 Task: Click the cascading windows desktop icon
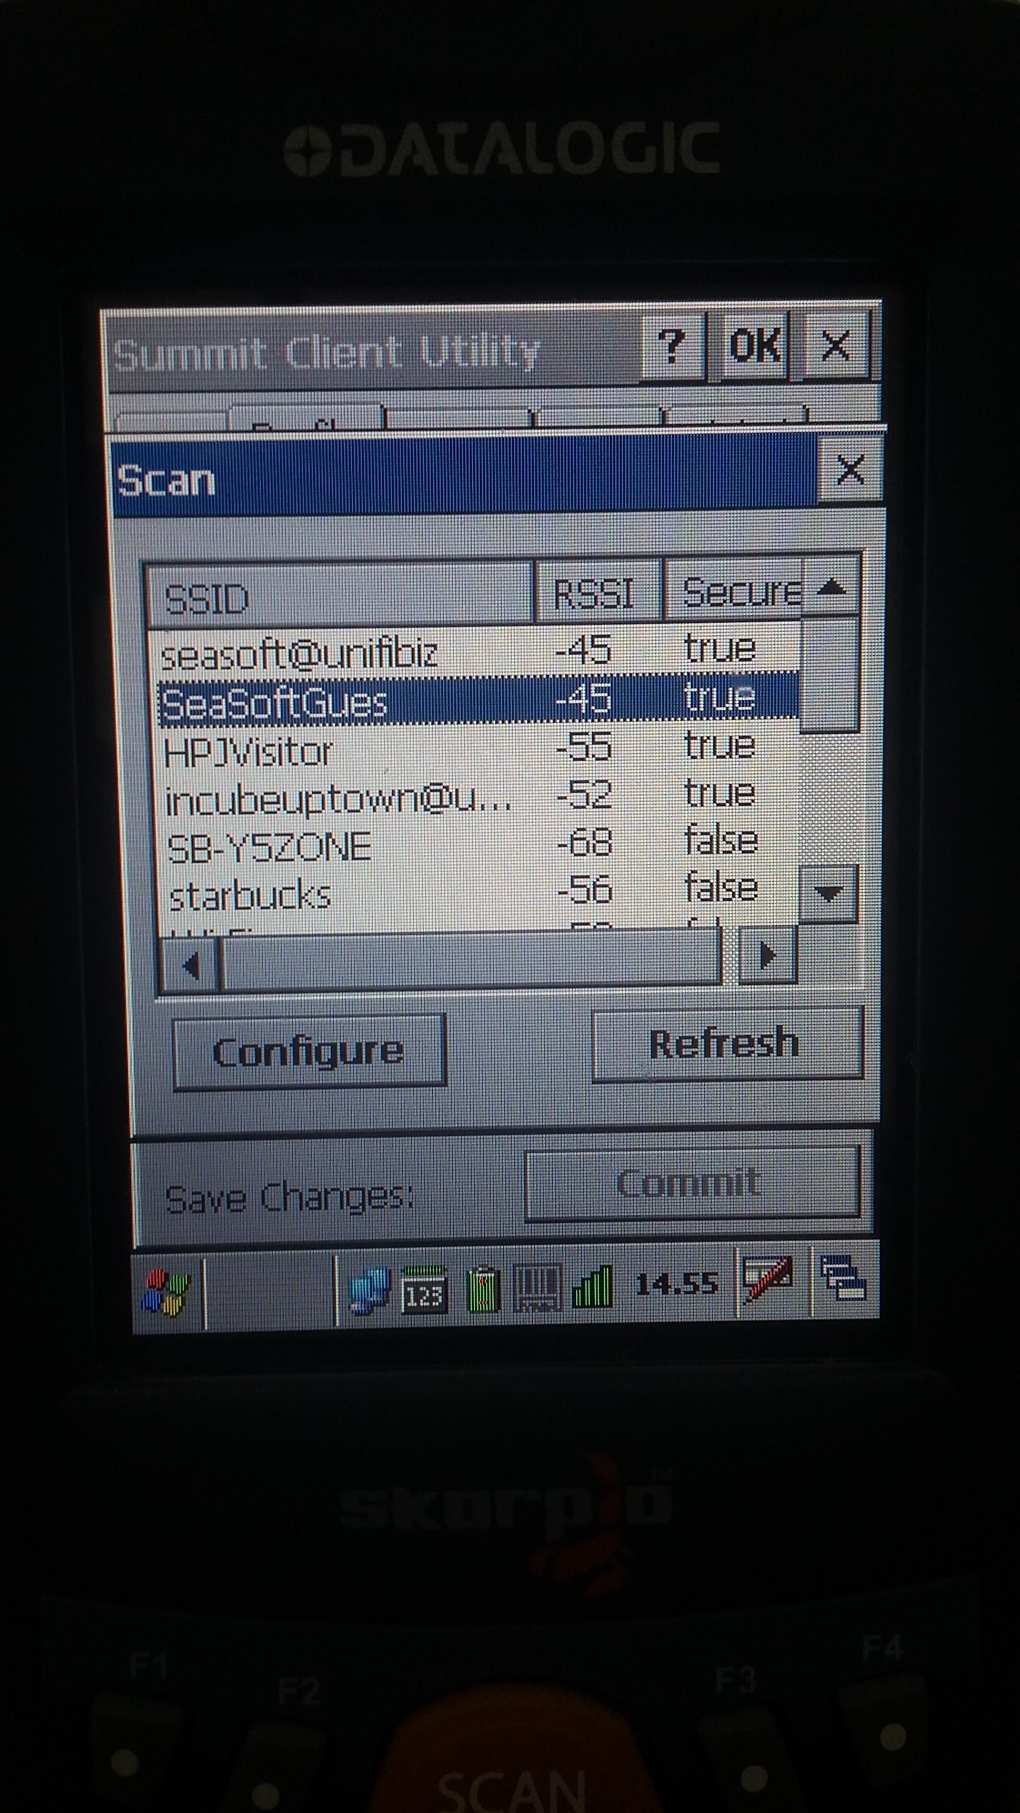844,1278
